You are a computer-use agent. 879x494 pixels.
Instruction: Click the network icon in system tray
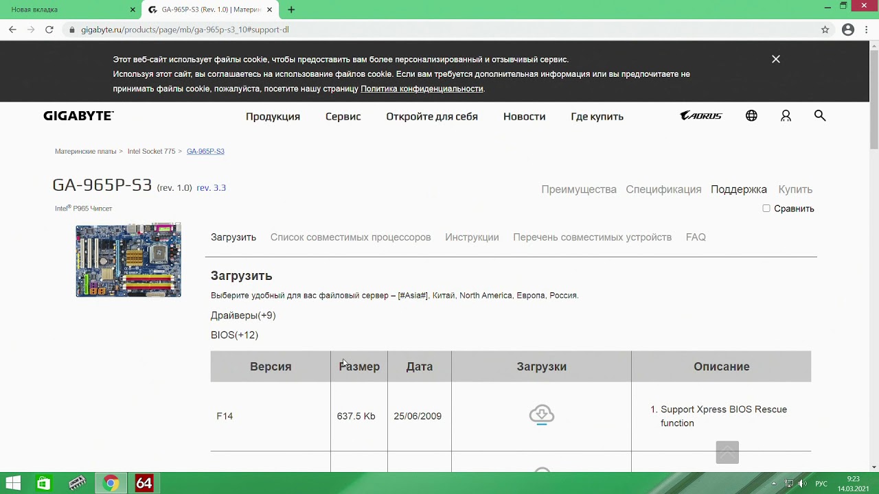pos(789,484)
